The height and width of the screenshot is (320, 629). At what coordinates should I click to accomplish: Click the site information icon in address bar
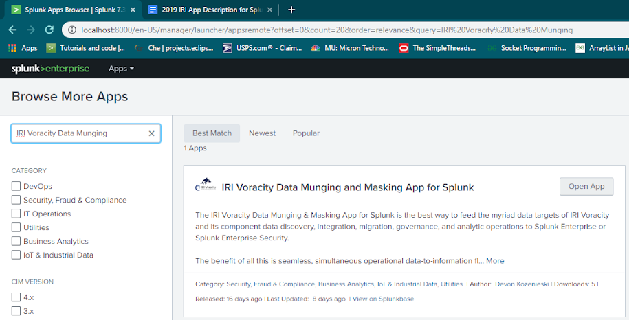click(71, 30)
